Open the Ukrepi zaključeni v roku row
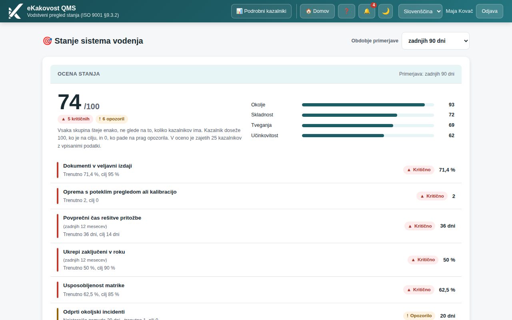This screenshot has height=320, width=512. 256,260
